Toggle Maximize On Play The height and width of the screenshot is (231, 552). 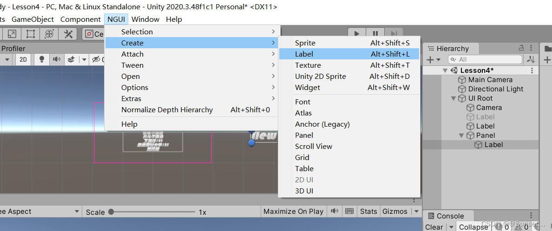click(x=293, y=212)
